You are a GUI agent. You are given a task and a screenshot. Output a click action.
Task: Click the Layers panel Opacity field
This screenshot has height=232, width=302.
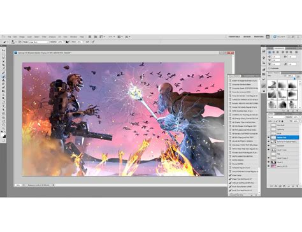click(x=296, y=117)
